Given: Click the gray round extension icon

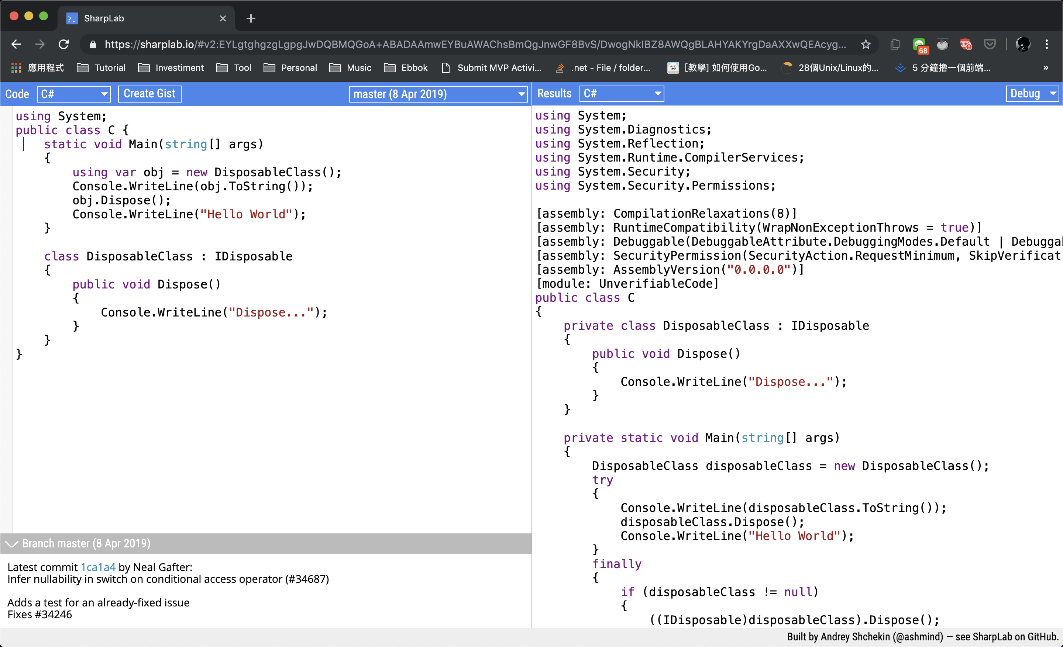Looking at the screenshot, I should [942, 44].
